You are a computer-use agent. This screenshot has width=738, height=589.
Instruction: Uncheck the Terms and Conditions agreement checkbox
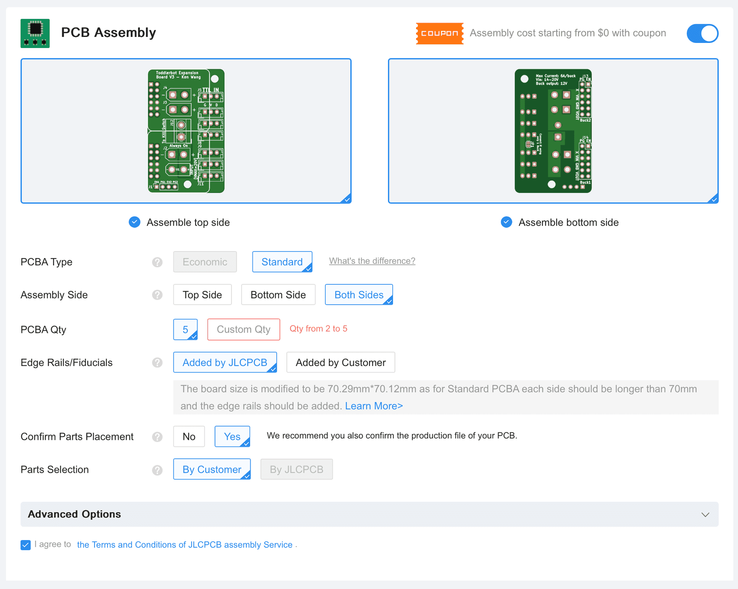26,545
